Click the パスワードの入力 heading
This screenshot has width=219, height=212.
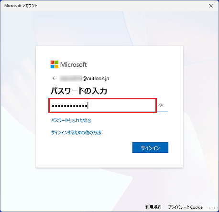79,91
